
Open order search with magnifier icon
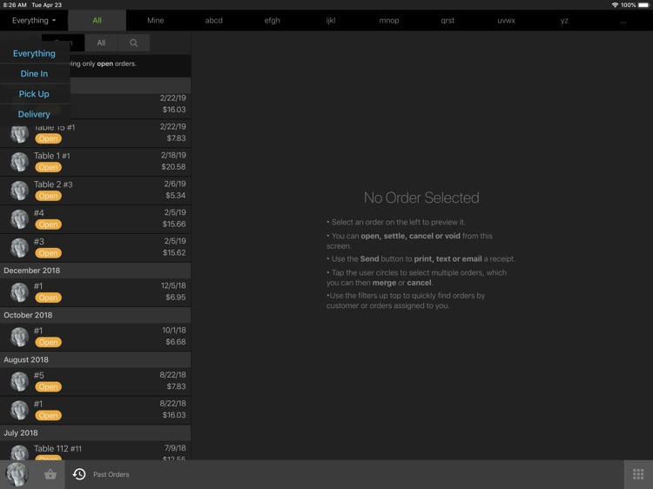pyautogui.click(x=134, y=43)
